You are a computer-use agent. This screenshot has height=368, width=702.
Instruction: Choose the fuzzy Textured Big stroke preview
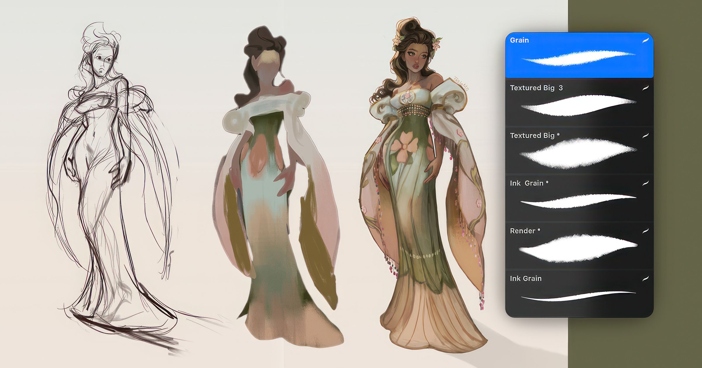579,153
